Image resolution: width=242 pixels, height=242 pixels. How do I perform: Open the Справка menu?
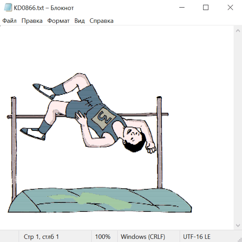click(x=101, y=21)
